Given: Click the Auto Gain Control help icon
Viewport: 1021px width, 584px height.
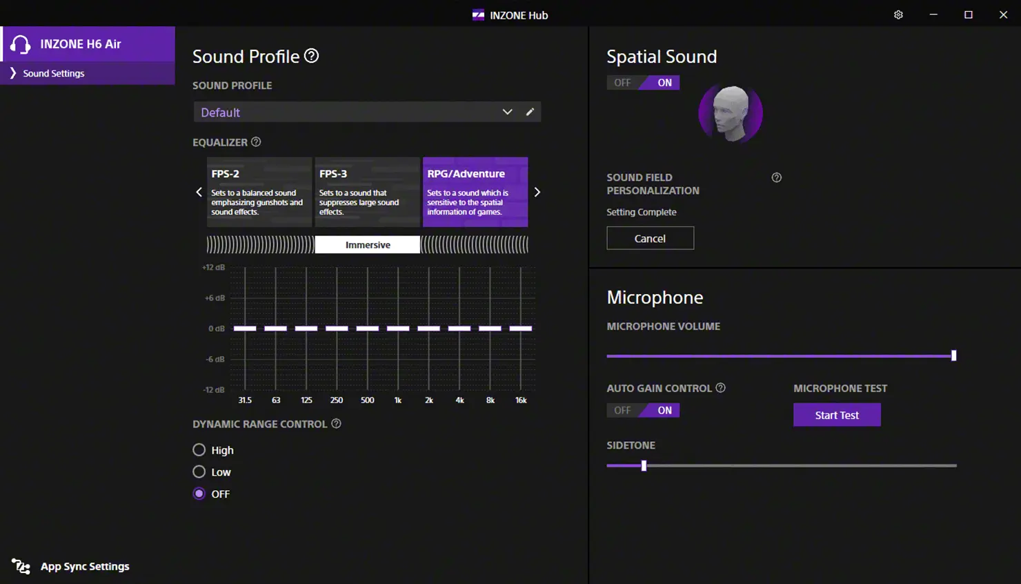Looking at the screenshot, I should click(720, 388).
